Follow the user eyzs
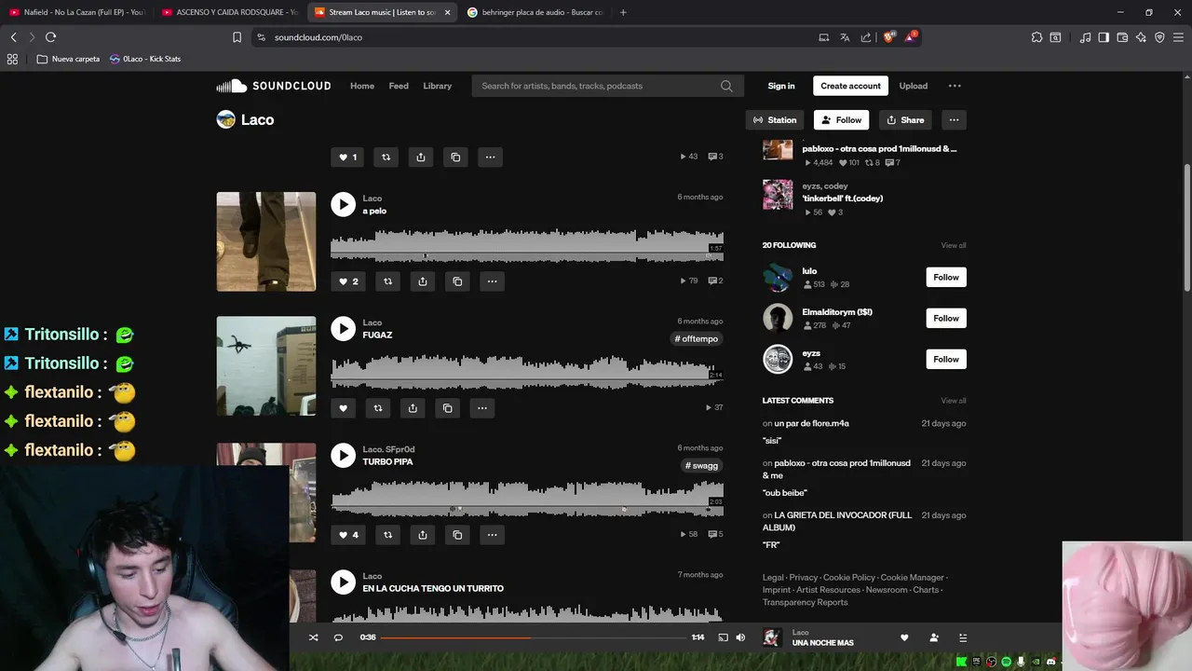Viewport: 1192px width, 671px height. [x=946, y=359]
